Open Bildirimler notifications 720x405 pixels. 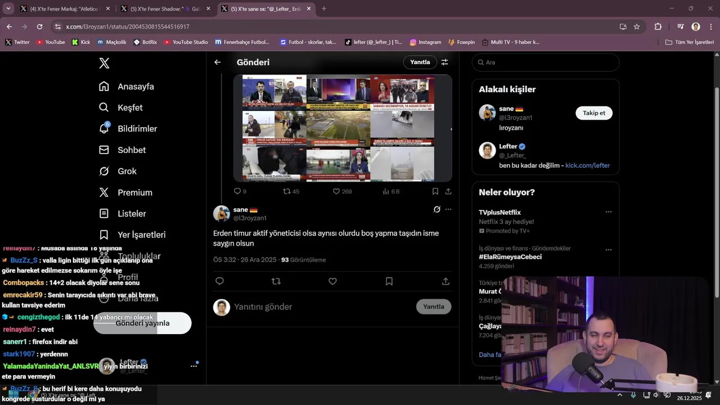coord(128,129)
